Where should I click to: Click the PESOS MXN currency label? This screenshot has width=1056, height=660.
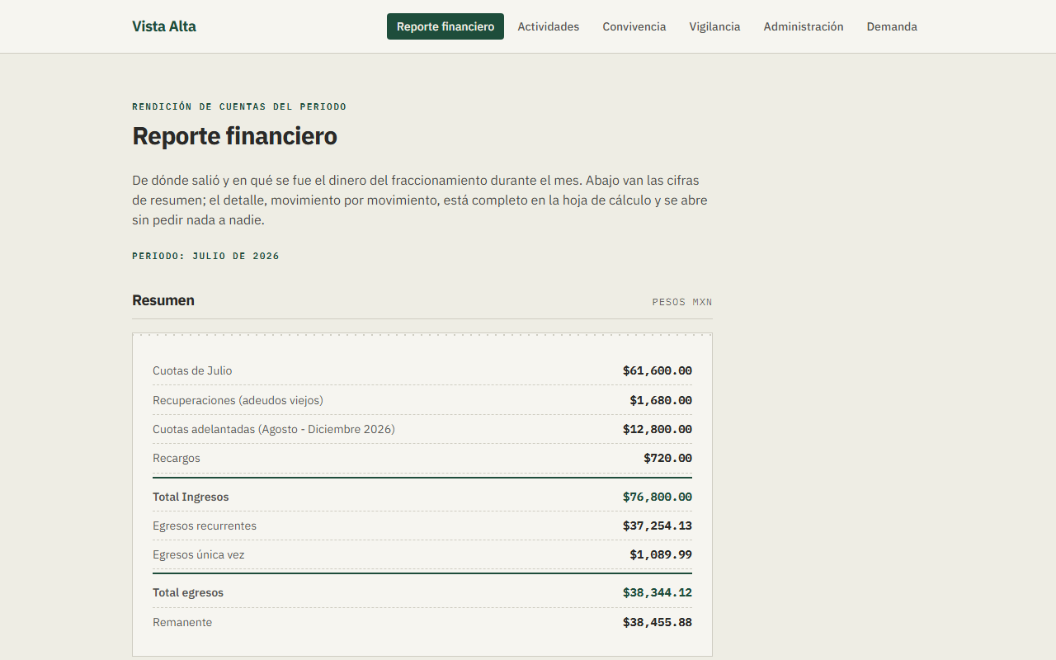pos(682,302)
